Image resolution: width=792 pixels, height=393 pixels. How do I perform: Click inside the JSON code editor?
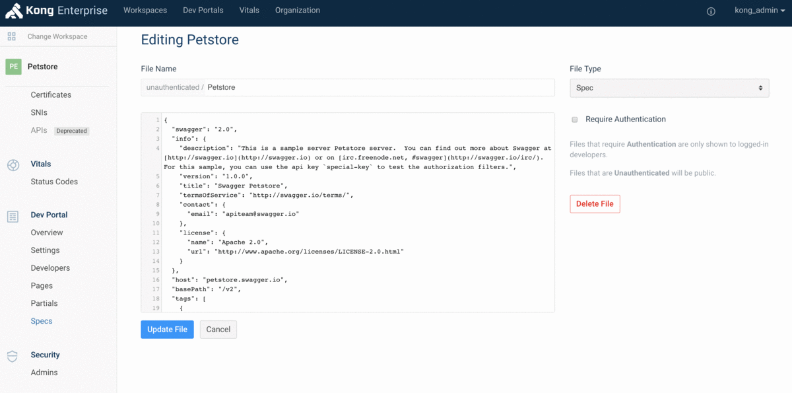tap(348, 212)
